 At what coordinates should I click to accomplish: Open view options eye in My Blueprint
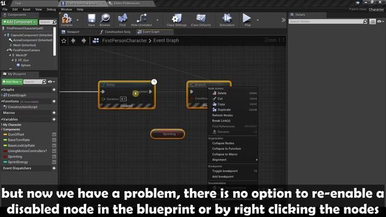pos(51,82)
